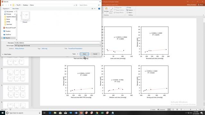Screen dimensions: 205x115
Task: Launch Microsoft Edge from the taskbar
Action: point(50,113)
